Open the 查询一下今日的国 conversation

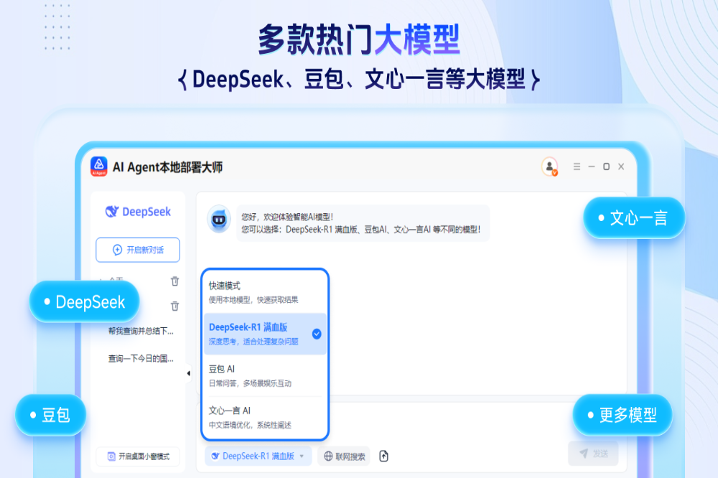click(x=140, y=358)
